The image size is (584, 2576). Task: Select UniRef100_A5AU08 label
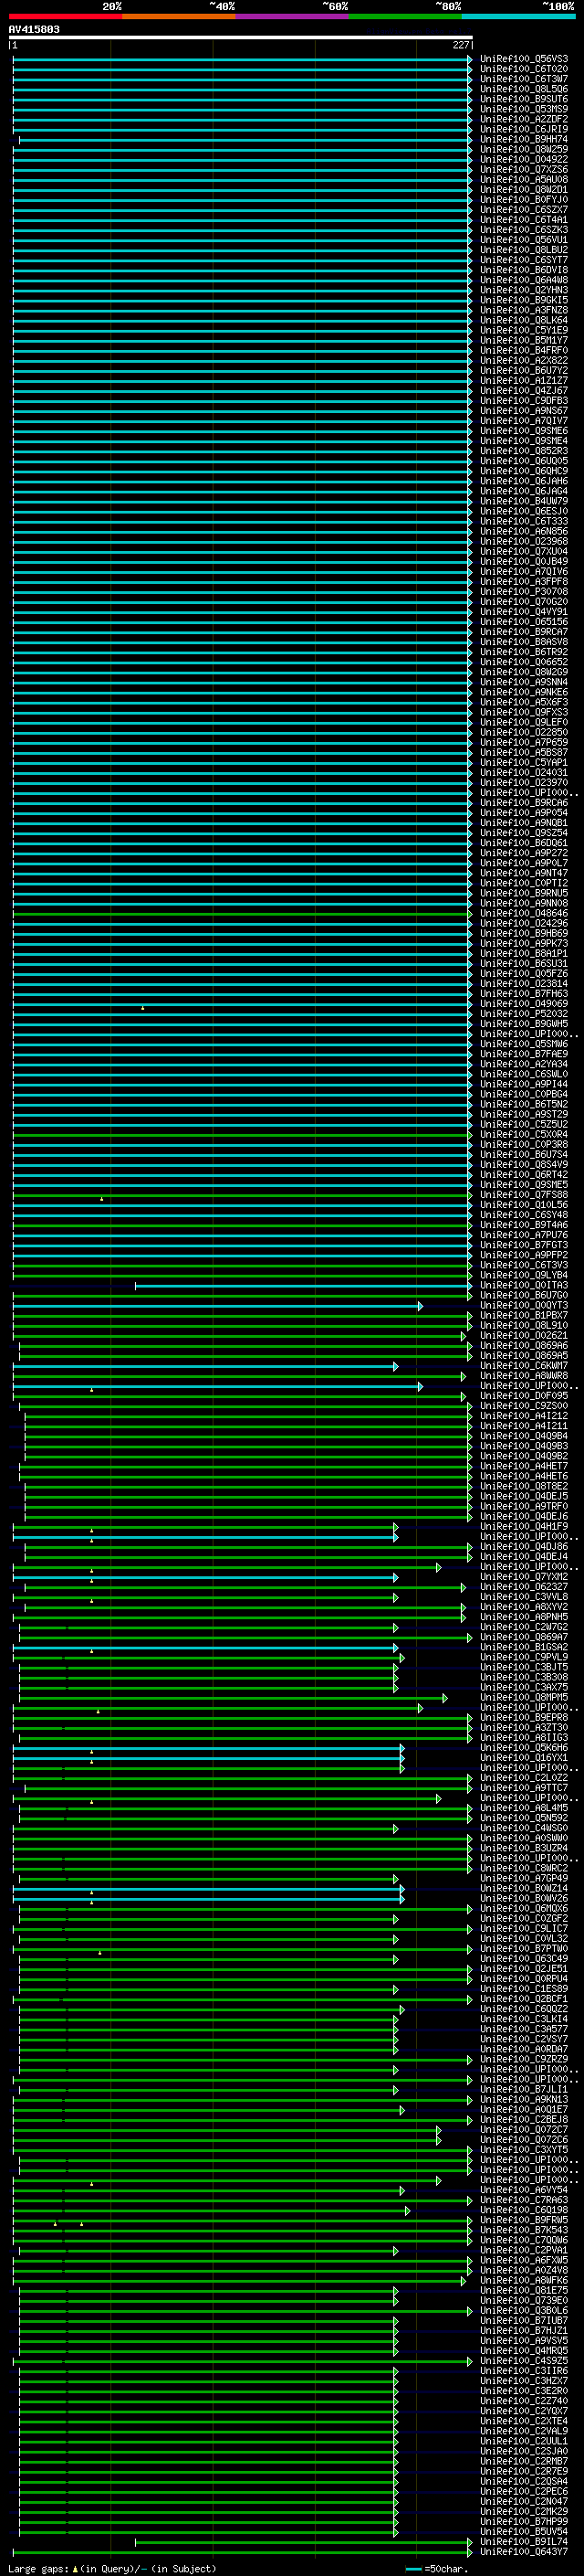[x=524, y=179]
